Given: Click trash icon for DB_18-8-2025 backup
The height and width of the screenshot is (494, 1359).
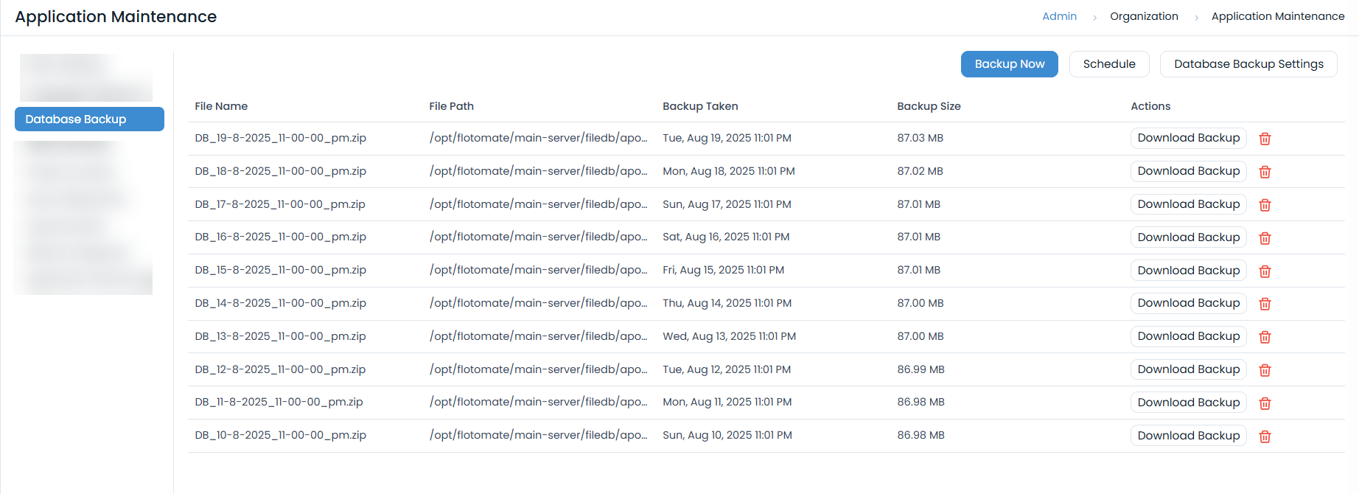Looking at the screenshot, I should 1265,172.
